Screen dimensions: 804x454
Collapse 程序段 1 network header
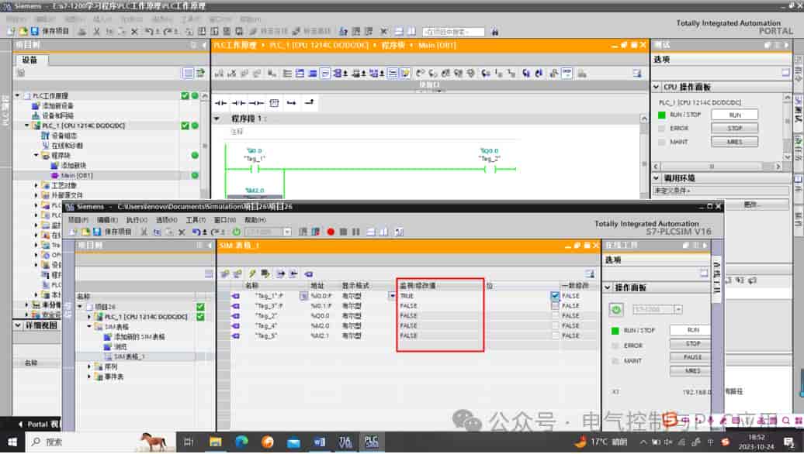click(217, 119)
